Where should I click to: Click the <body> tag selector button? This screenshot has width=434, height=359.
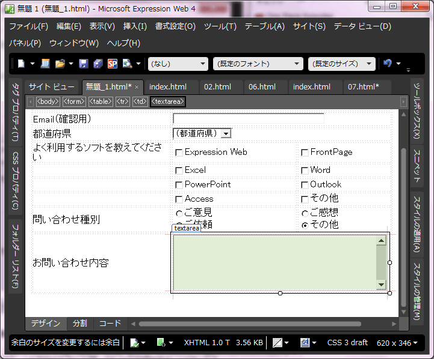(48, 101)
